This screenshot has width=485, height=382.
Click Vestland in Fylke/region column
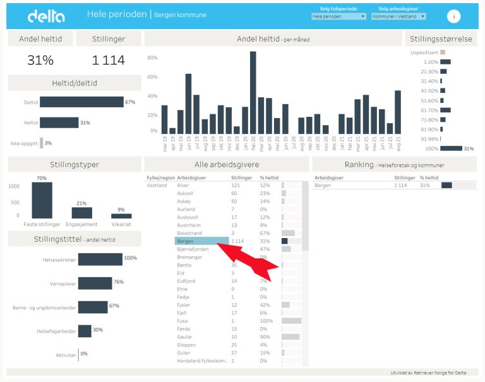[157, 185]
